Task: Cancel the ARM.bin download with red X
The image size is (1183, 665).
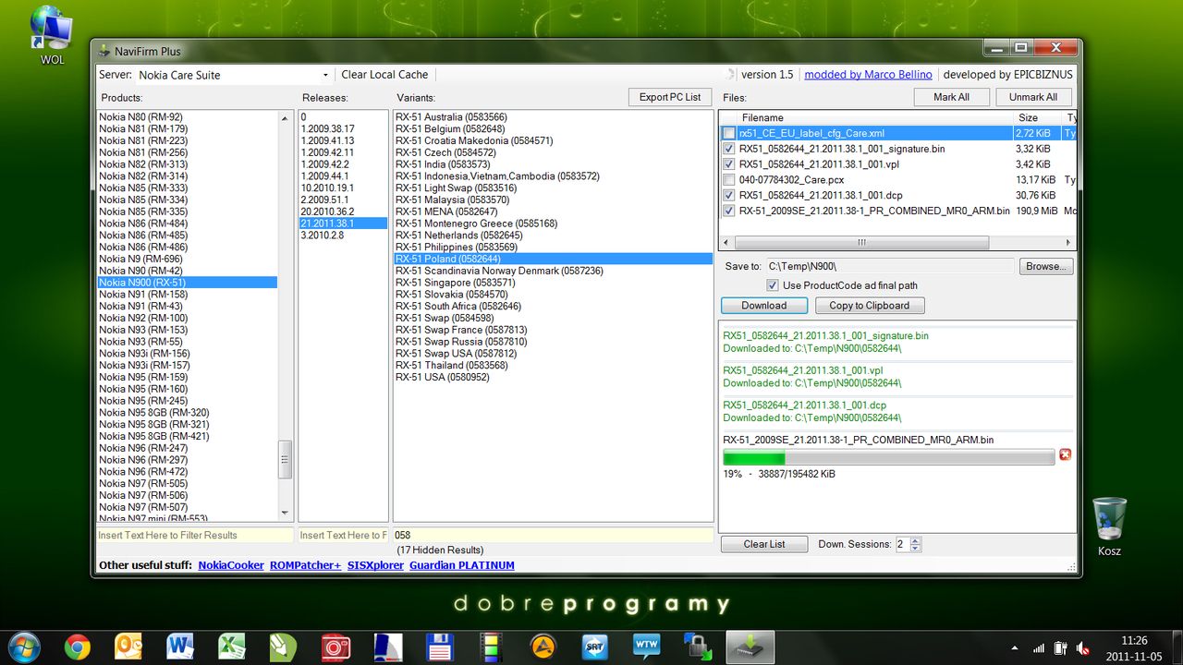Action: click(x=1065, y=455)
